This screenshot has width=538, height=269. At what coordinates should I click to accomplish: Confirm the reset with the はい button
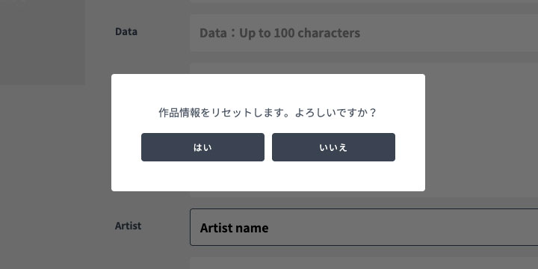click(x=202, y=147)
